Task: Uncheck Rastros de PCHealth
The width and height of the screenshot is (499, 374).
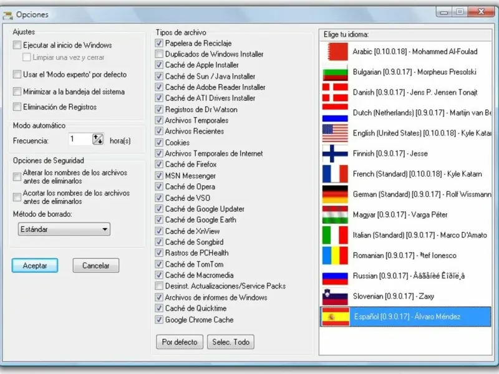Action: [159, 253]
